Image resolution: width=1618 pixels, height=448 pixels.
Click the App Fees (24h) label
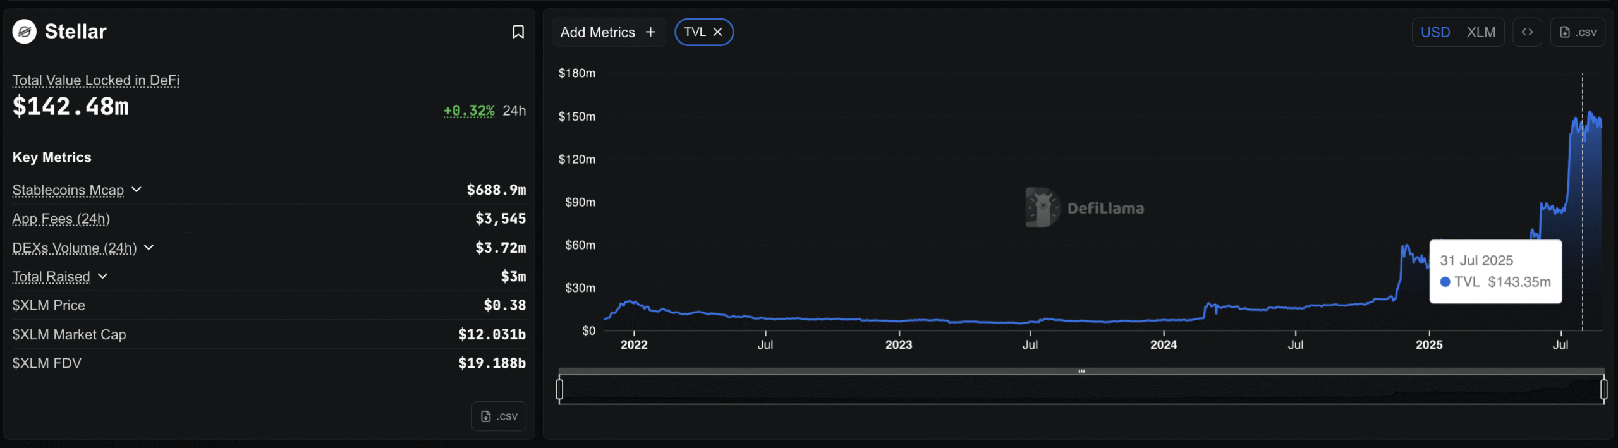click(61, 219)
